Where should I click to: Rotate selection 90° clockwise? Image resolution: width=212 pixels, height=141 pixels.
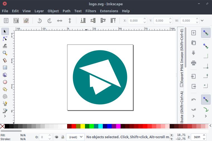(x=50, y=21)
